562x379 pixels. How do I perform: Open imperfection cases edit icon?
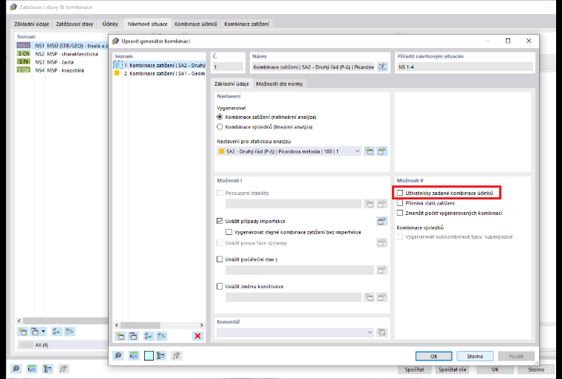(382, 221)
